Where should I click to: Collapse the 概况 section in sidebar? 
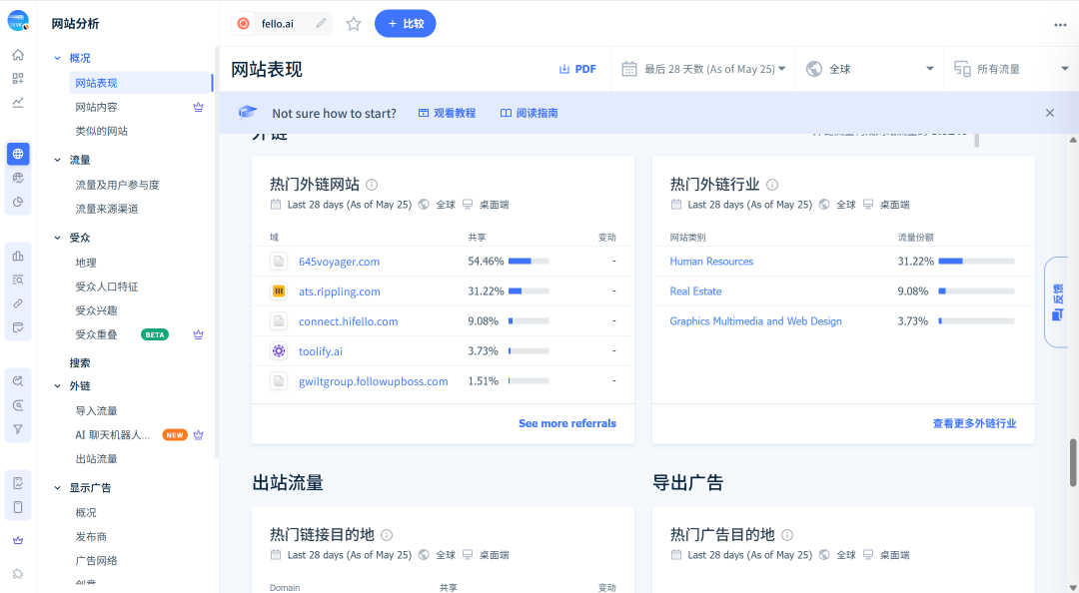(x=58, y=59)
